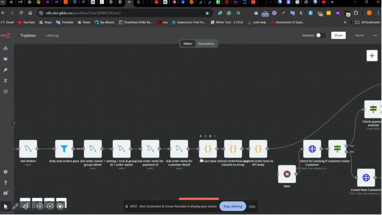Click the false output of If customer exists

click(x=346, y=152)
